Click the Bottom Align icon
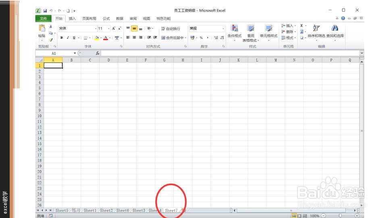 (140, 28)
